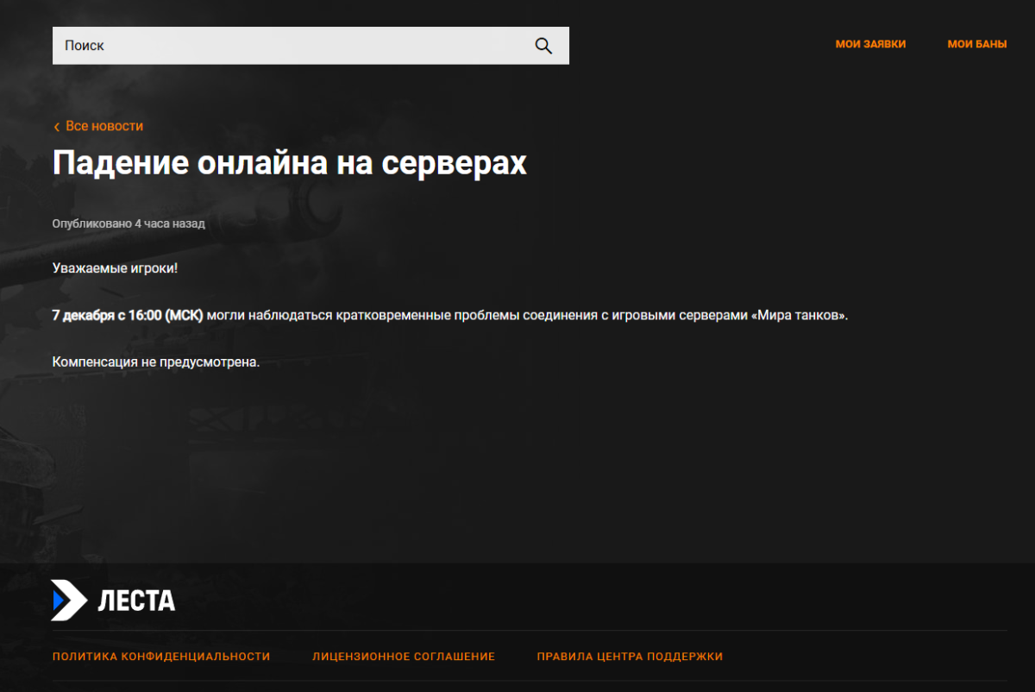
Task: Go back via Все новости link
Action: point(104,126)
